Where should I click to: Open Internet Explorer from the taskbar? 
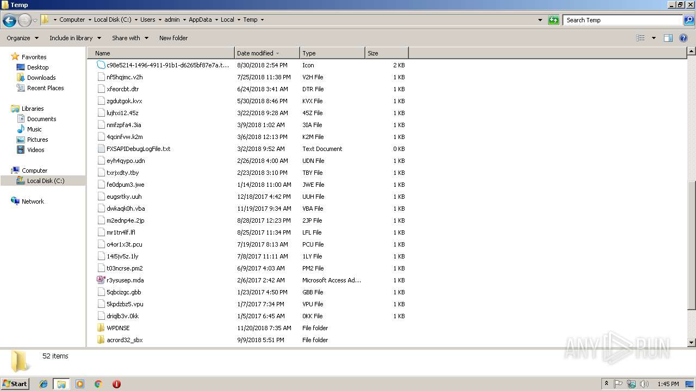click(43, 384)
